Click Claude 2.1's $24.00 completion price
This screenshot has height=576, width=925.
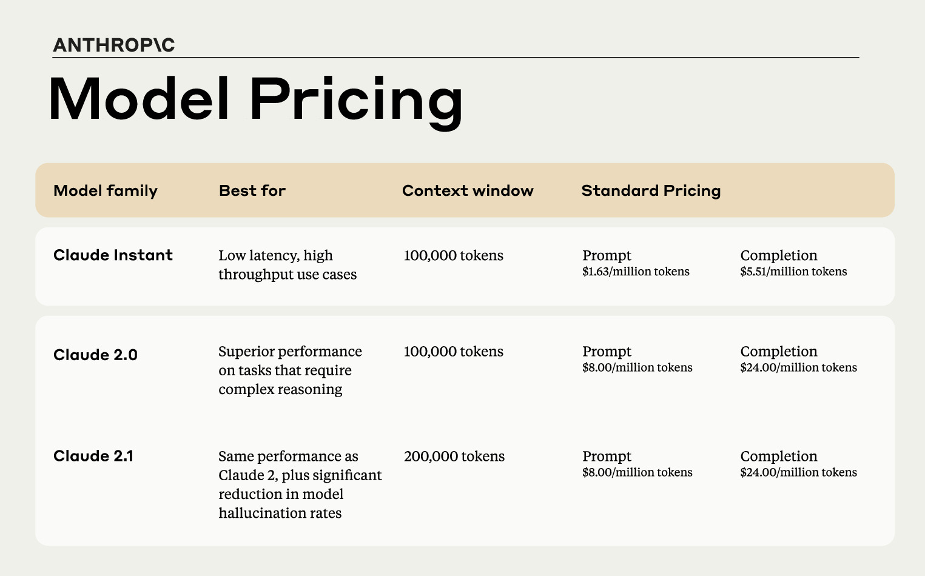pyautogui.click(x=798, y=472)
